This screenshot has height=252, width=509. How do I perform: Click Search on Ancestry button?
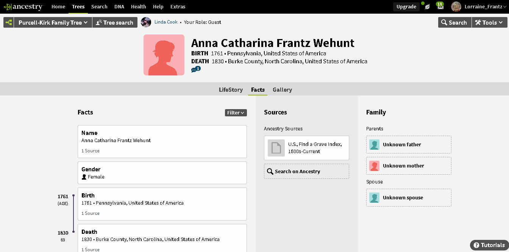tap(306, 171)
